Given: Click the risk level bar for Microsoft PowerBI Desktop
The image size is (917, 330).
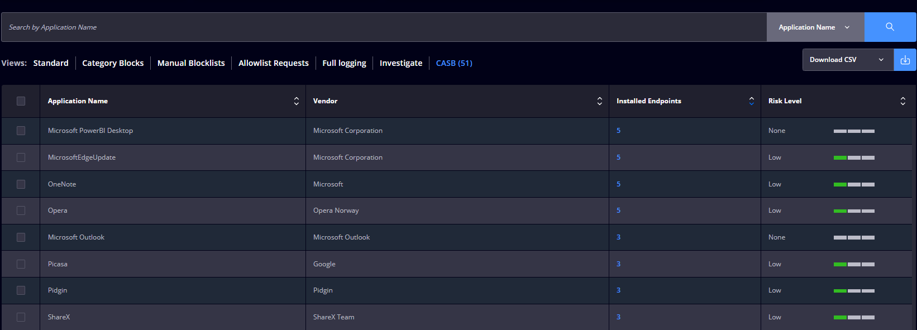Looking at the screenshot, I should click(x=854, y=131).
